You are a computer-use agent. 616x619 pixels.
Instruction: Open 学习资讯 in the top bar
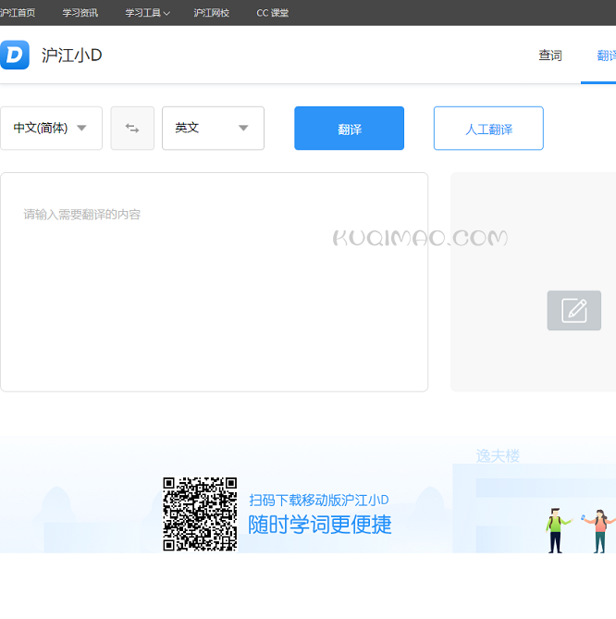(x=80, y=13)
